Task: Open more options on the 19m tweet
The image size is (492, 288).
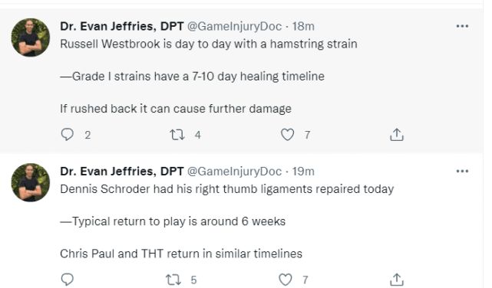Action: (462, 171)
